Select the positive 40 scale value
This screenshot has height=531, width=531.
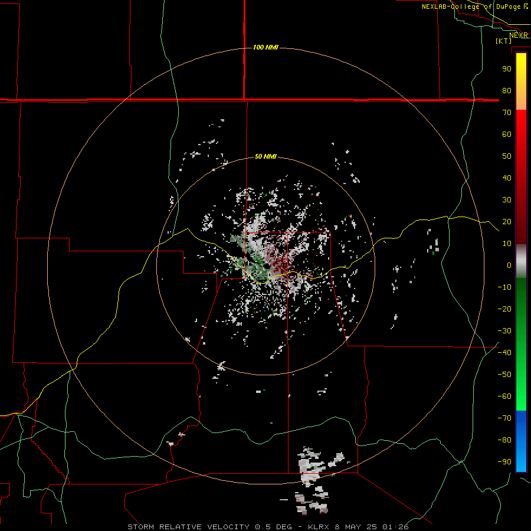click(x=507, y=178)
